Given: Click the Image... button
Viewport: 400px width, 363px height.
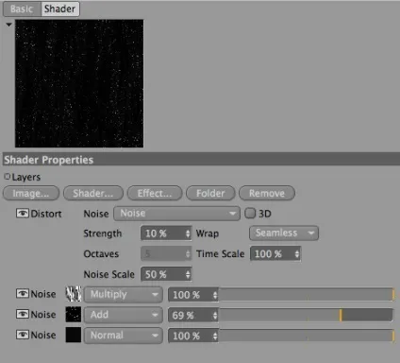Looking at the screenshot, I should coord(31,193).
